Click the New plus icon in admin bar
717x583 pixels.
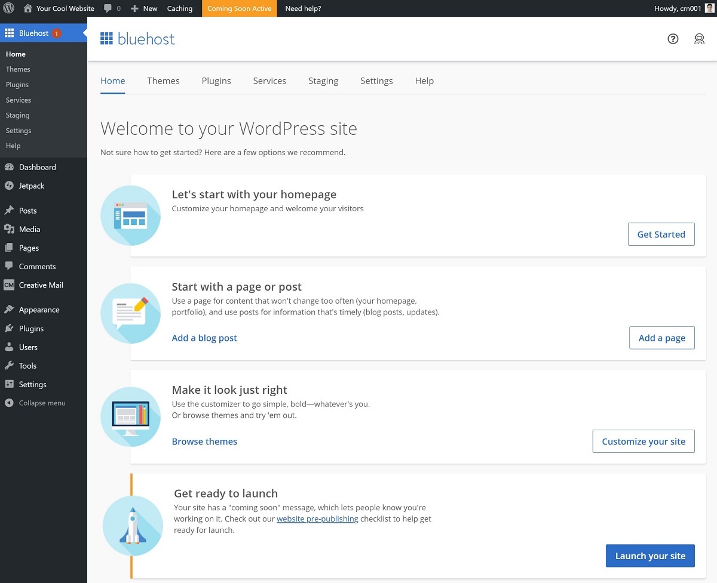point(135,8)
